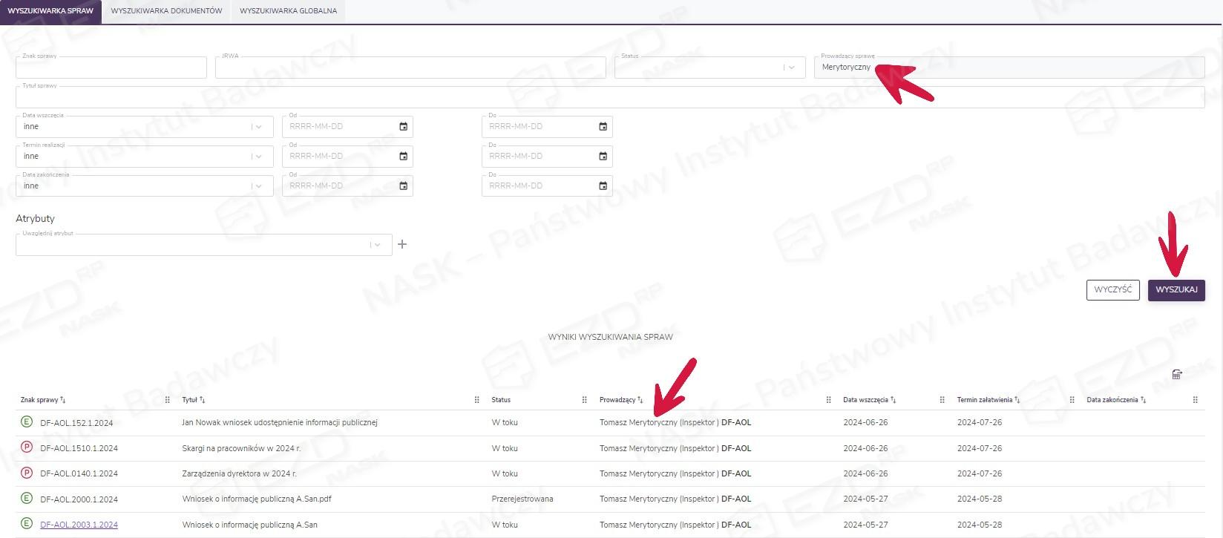This screenshot has height=538, width=1223.
Task: Switch to Wyszukiwarka Dokumentów tab
Action: point(166,11)
